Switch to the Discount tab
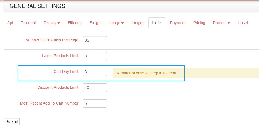 tap(28, 23)
